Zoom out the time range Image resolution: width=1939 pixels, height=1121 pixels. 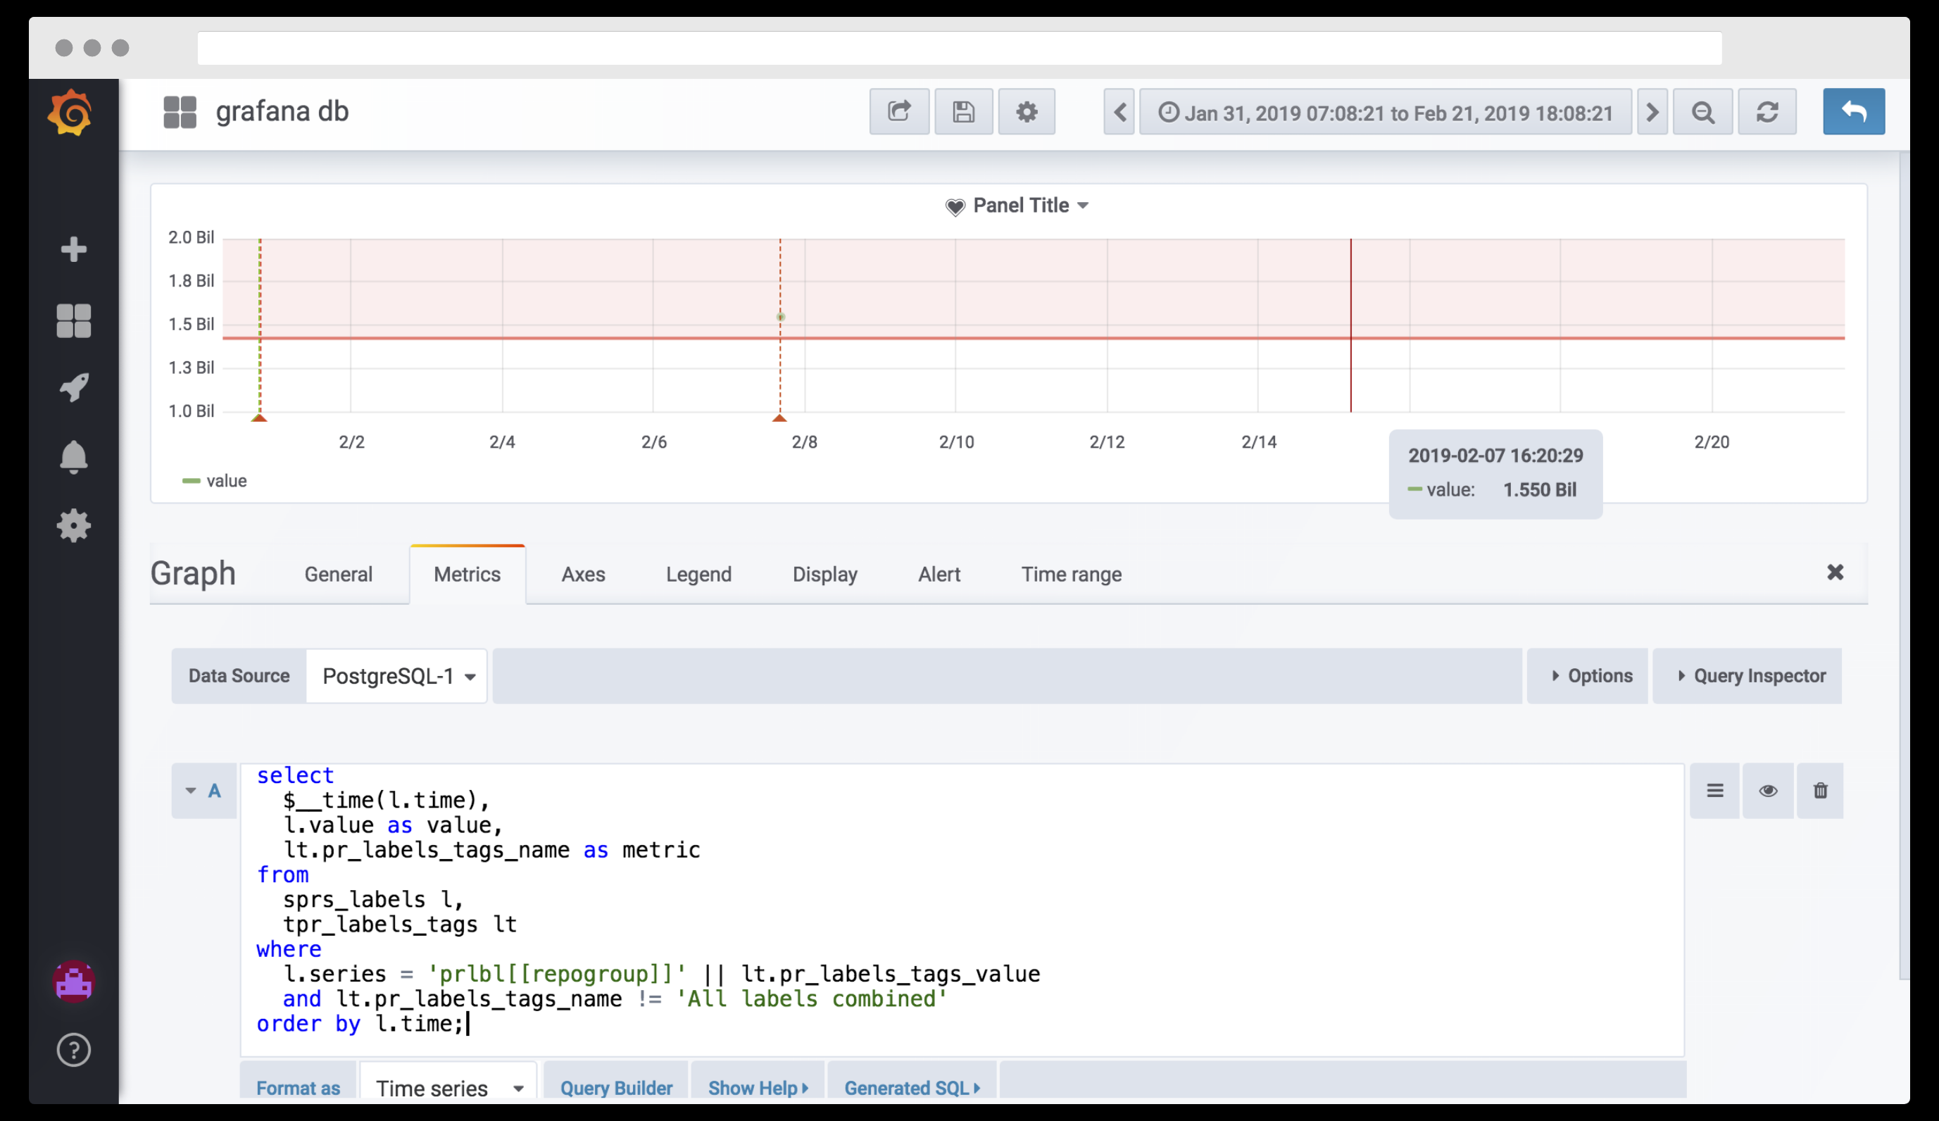click(x=1702, y=113)
